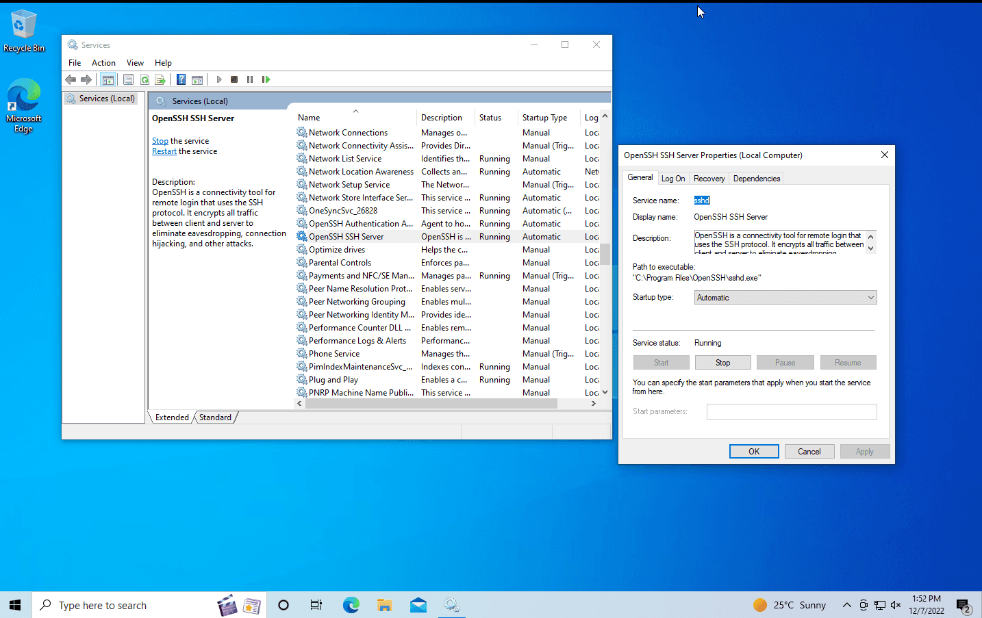Click the Start parameters input field
Image resolution: width=982 pixels, height=618 pixels.
click(x=792, y=411)
